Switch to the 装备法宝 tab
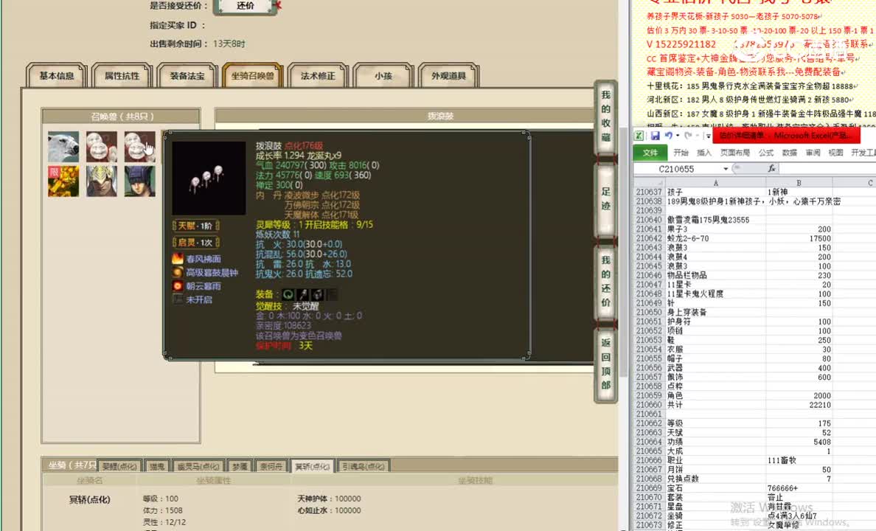Image resolution: width=876 pixels, height=531 pixels. [x=187, y=75]
